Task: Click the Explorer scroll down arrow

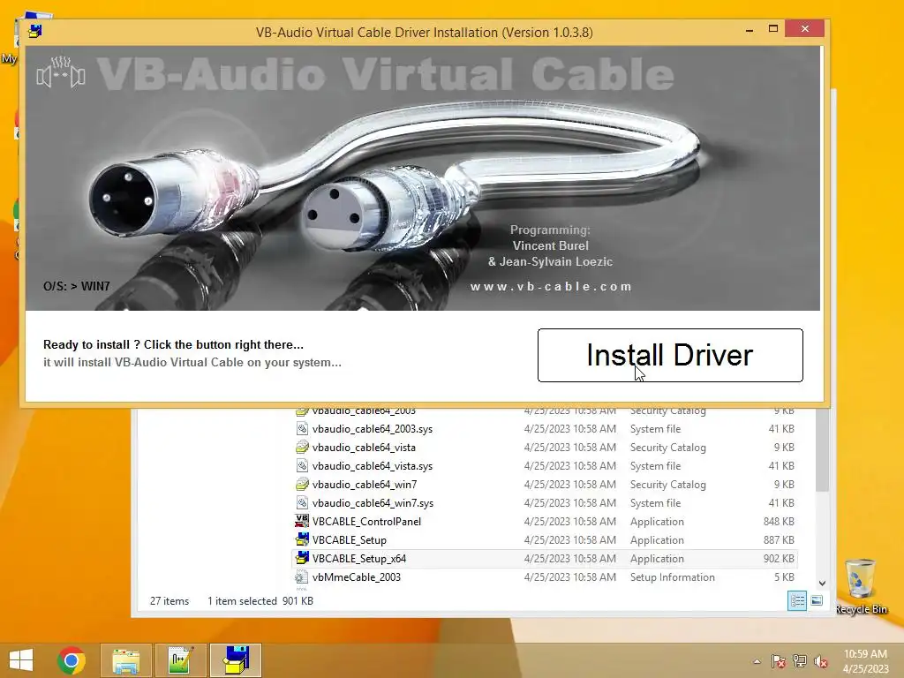Action: (x=822, y=583)
